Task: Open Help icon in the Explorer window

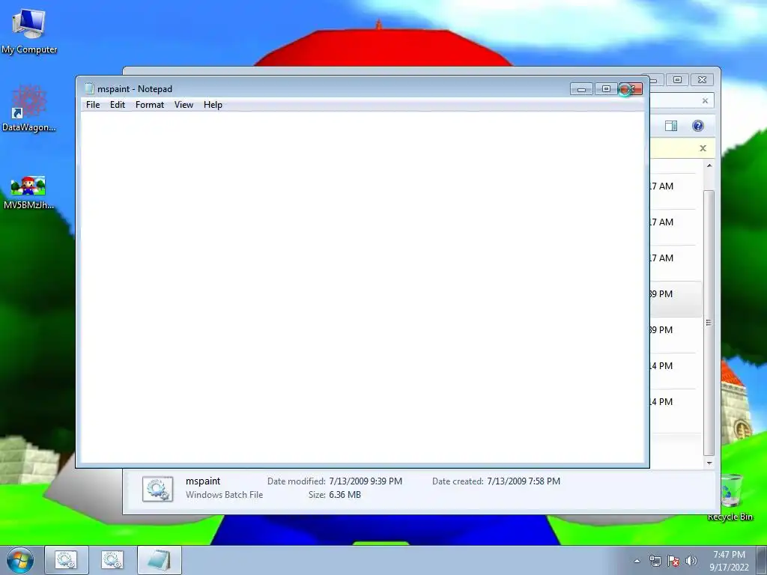Action: 698,126
